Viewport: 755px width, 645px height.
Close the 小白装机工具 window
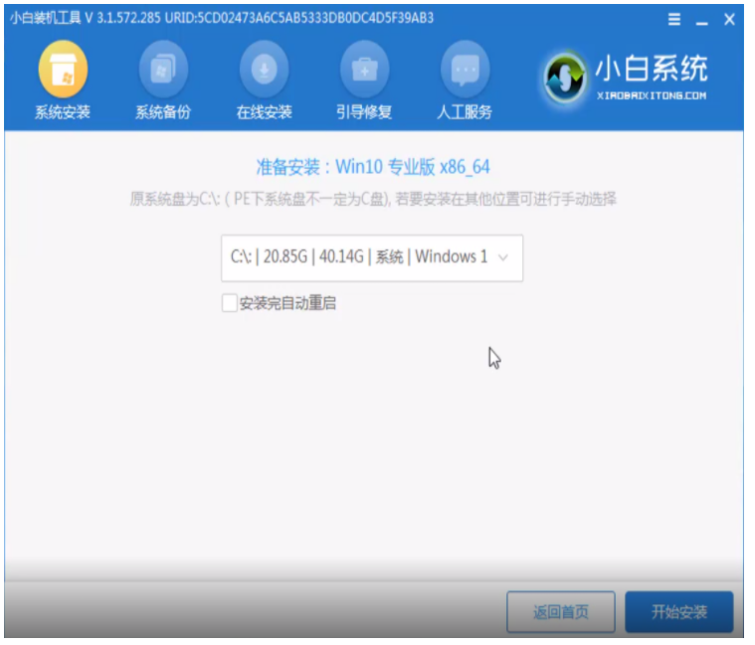[x=730, y=19]
